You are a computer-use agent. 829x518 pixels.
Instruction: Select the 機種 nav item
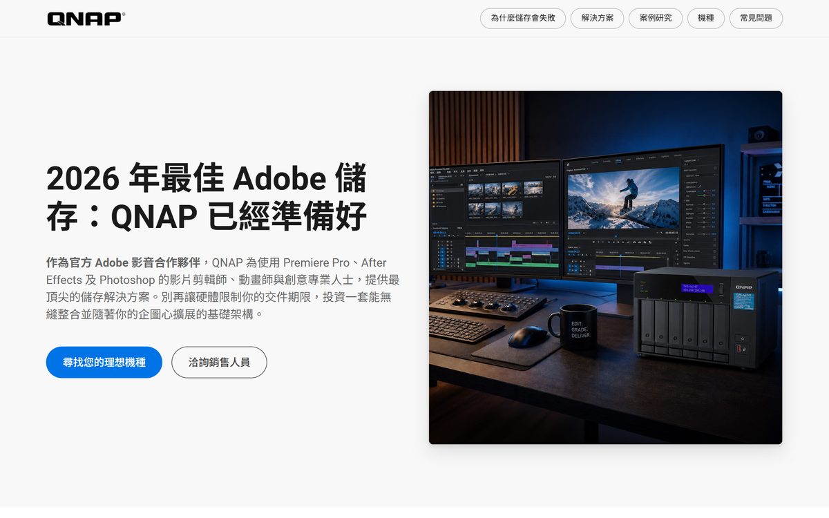[706, 18]
